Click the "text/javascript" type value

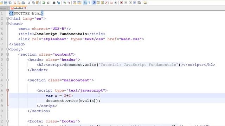tap(86, 90)
